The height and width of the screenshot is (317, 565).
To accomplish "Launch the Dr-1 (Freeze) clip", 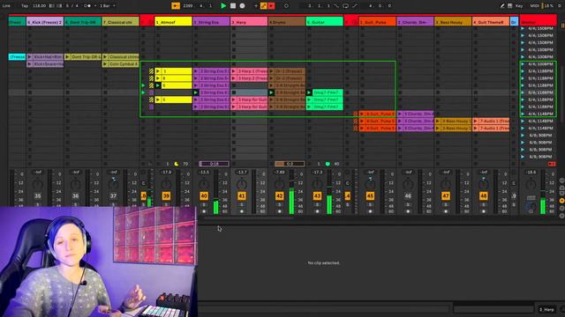I will pos(272,71).
